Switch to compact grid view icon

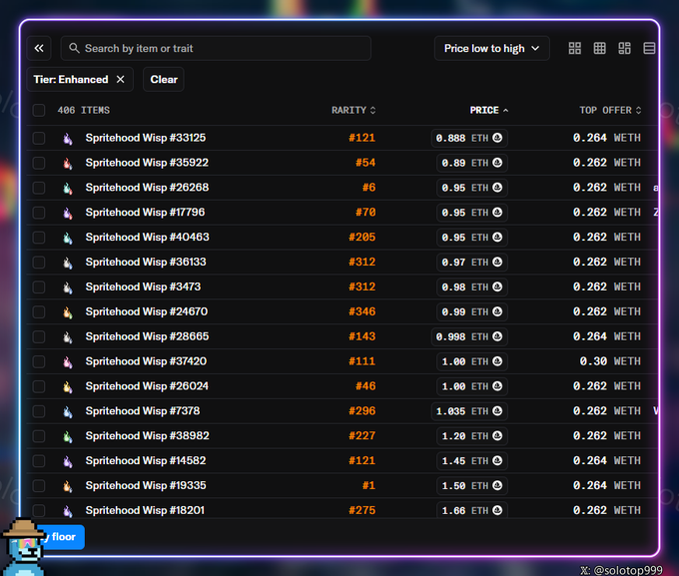(x=599, y=48)
